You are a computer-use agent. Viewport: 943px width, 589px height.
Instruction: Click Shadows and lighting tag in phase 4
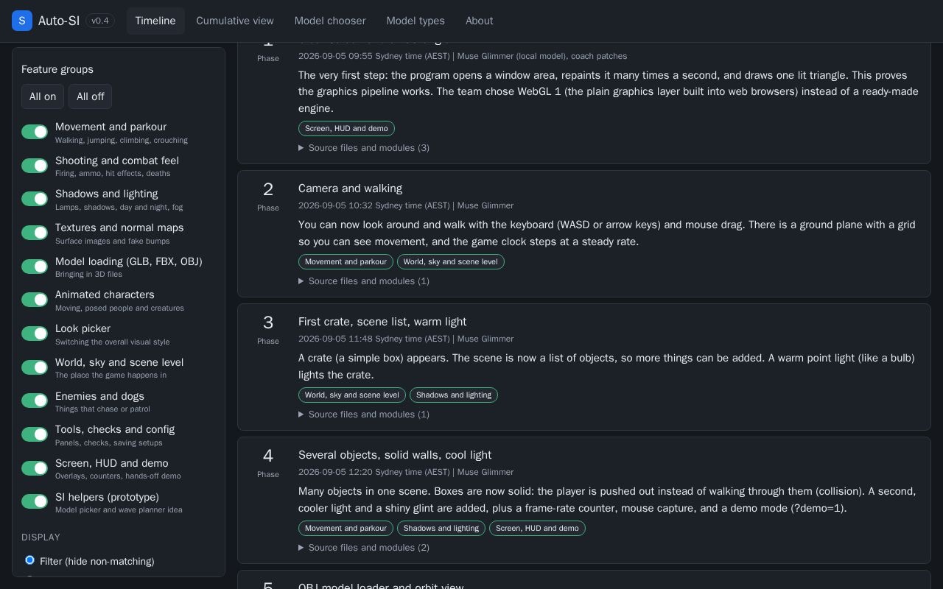pyautogui.click(x=441, y=528)
